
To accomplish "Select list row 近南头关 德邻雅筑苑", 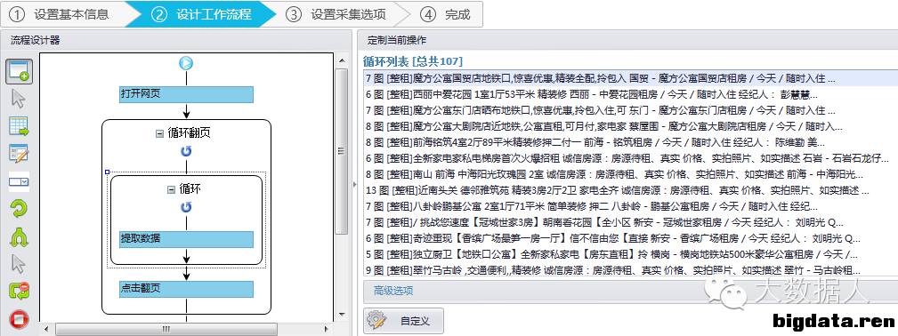I will click(x=630, y=190).
